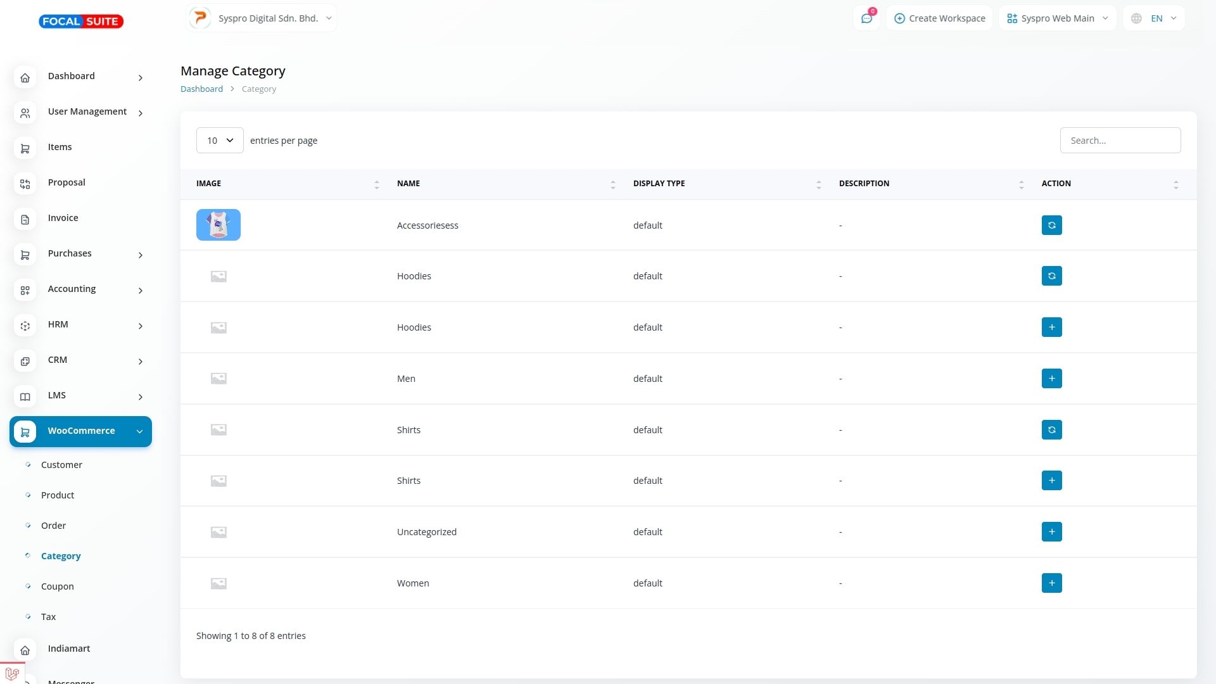1216x684 pixels.
Task: Click the Create Workspace button
Action: click(x=939, y=18)
